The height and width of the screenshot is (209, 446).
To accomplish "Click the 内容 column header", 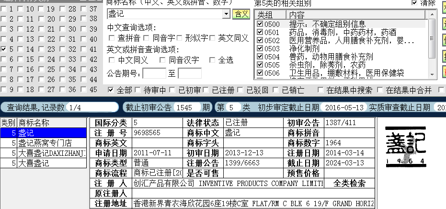I will coord(356,14).
